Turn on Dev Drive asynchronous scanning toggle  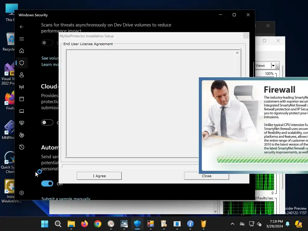pyautogui.click(x=47, y=43)
